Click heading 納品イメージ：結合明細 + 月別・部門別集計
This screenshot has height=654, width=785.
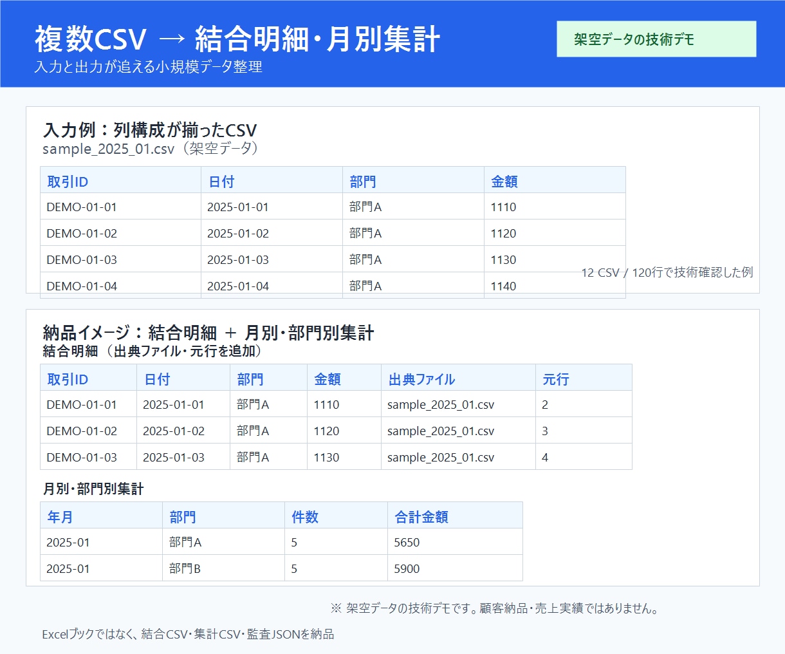tap(208, 333)
